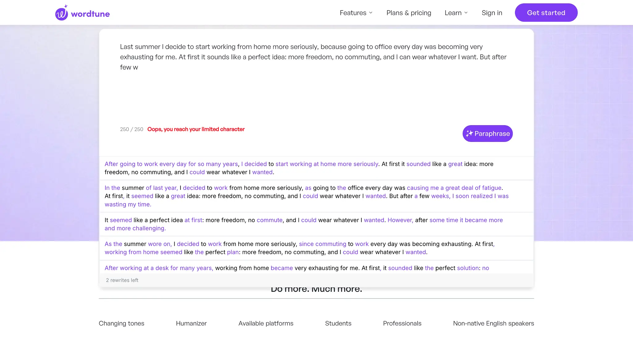
Task: Click the Paraphrase button
Action: (487, 134)
